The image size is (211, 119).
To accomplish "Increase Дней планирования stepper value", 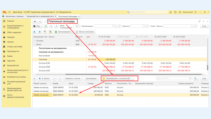I will (79, 25).
